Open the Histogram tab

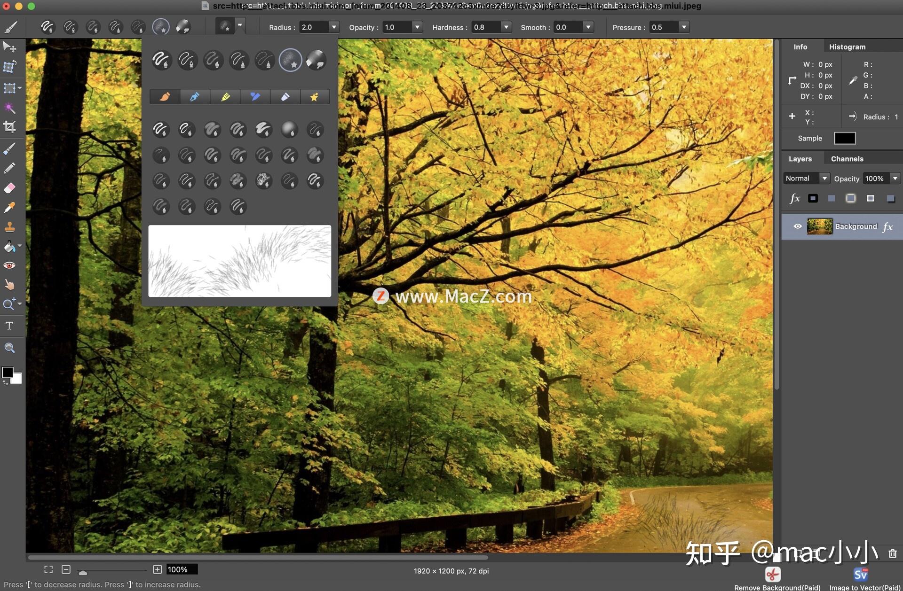point(847,47)
